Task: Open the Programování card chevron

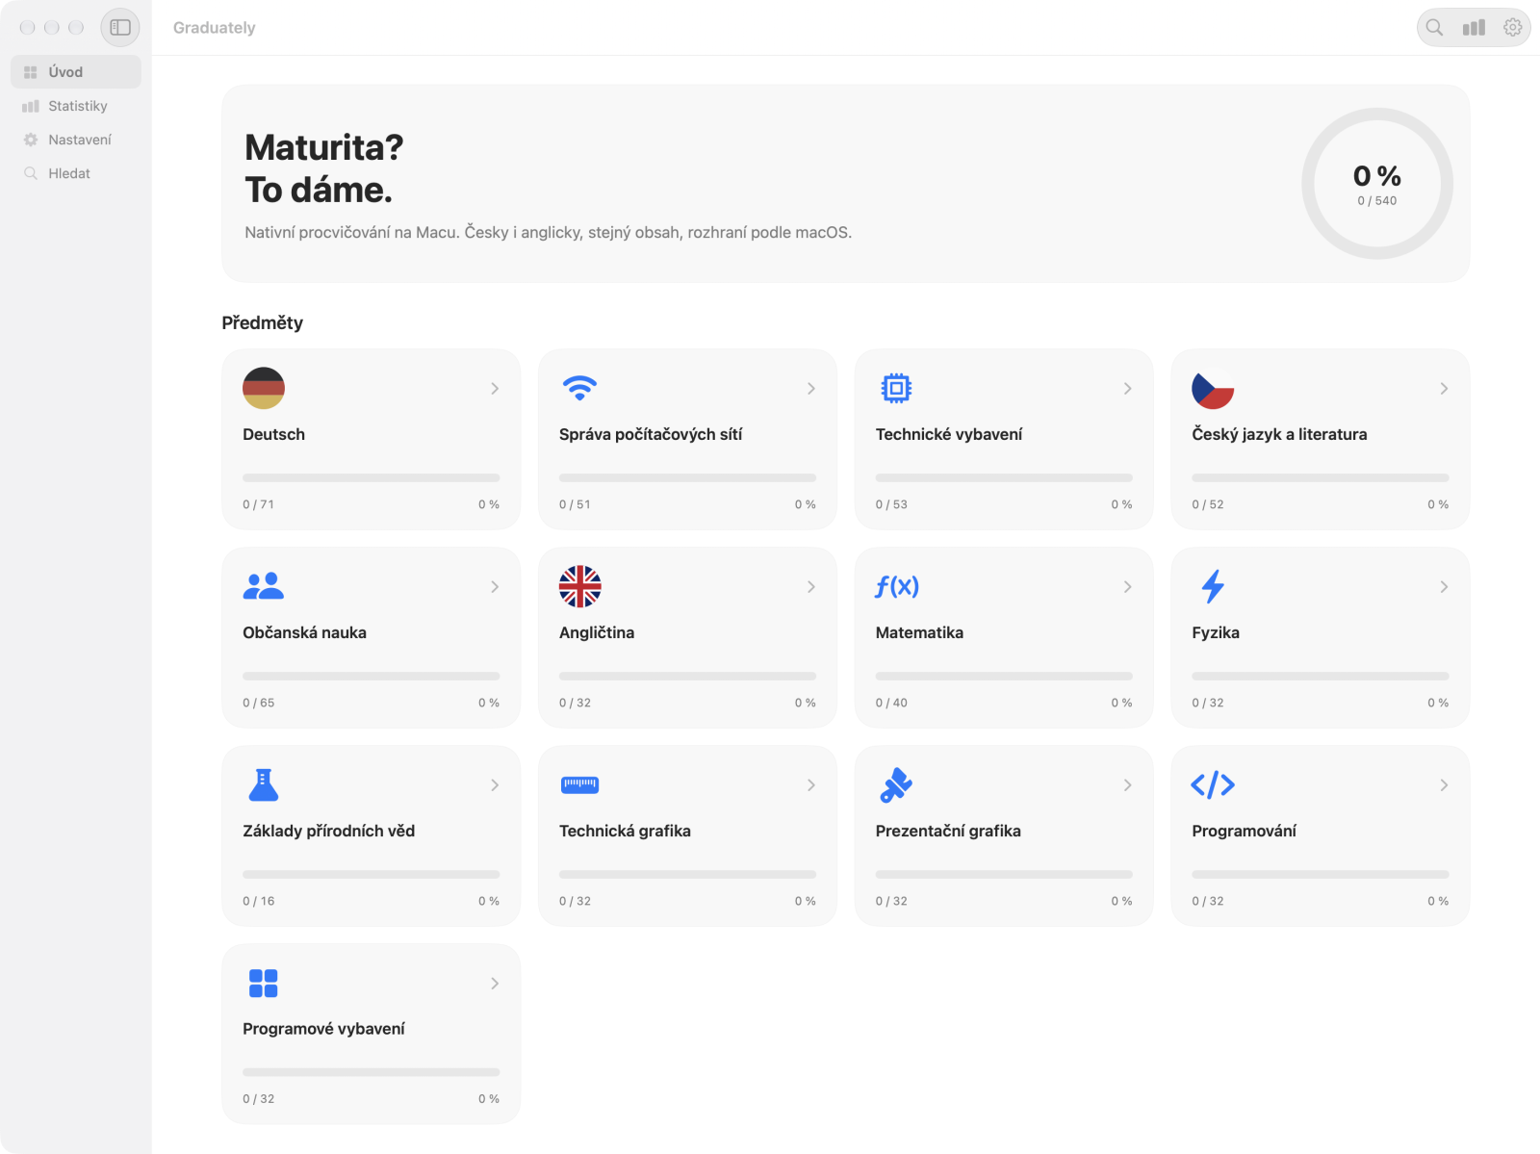Action: point(1444,785)
